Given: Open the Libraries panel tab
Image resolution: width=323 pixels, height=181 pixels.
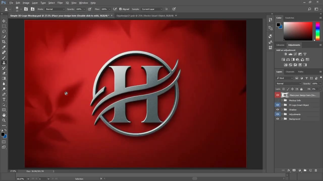Looking at the screenshot, I should pyautogui.click(x=280, y=45).
